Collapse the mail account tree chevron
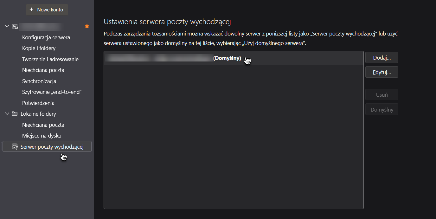Image resolution: width=436 pixels, height=219 pixels. point(7,26)
